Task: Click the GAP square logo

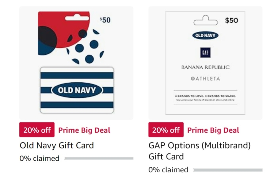Action: pos(205,52)
